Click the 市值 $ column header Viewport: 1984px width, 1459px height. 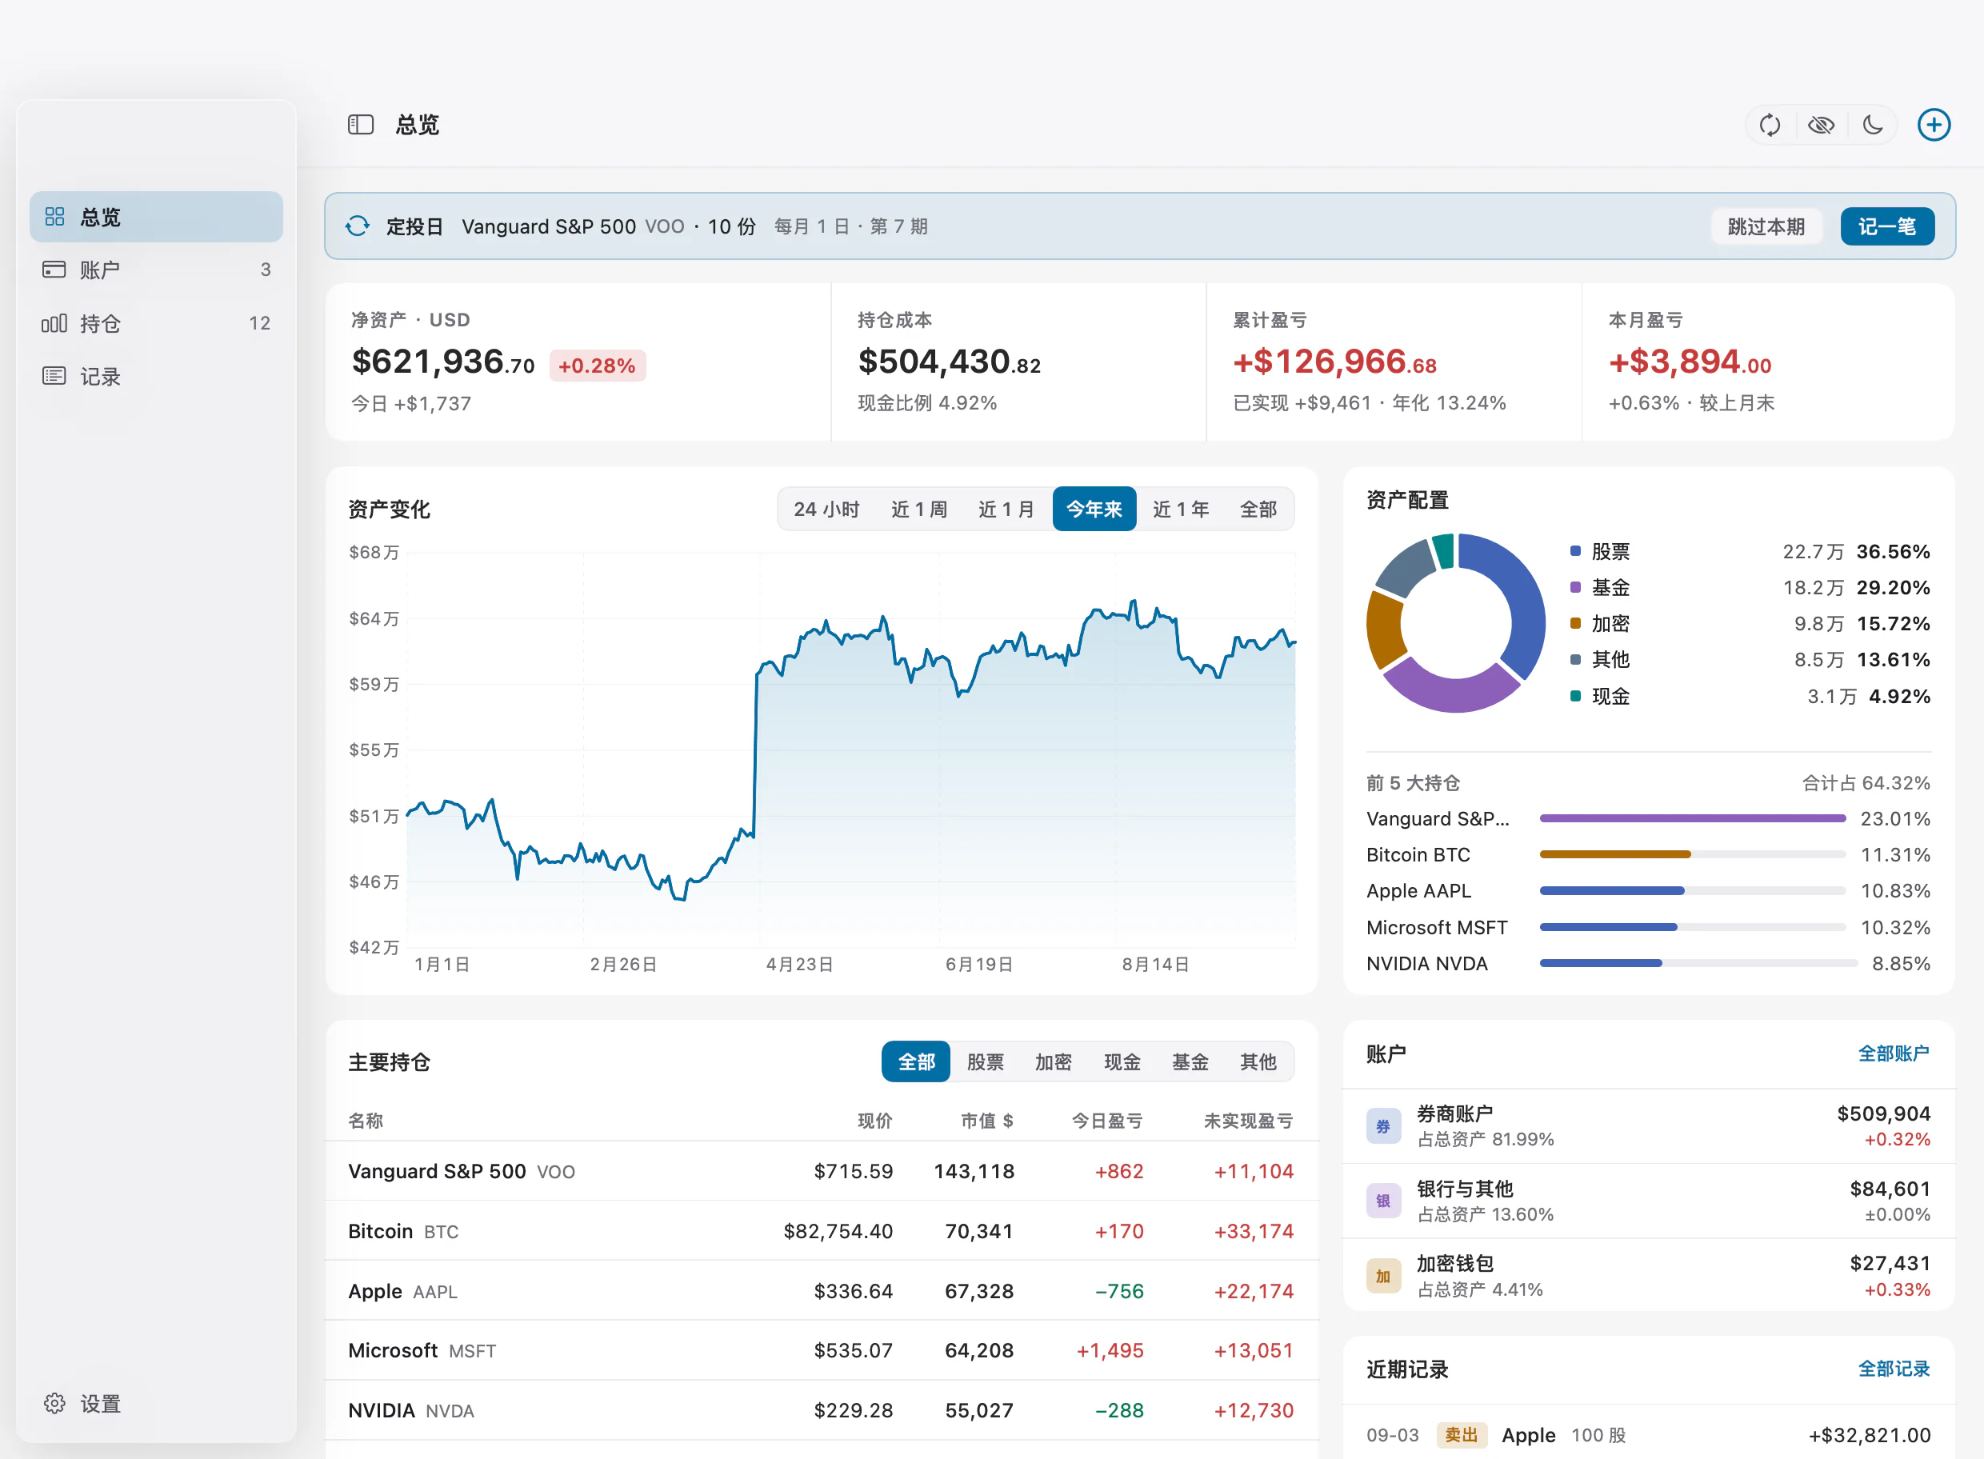tap(986, 1121)
